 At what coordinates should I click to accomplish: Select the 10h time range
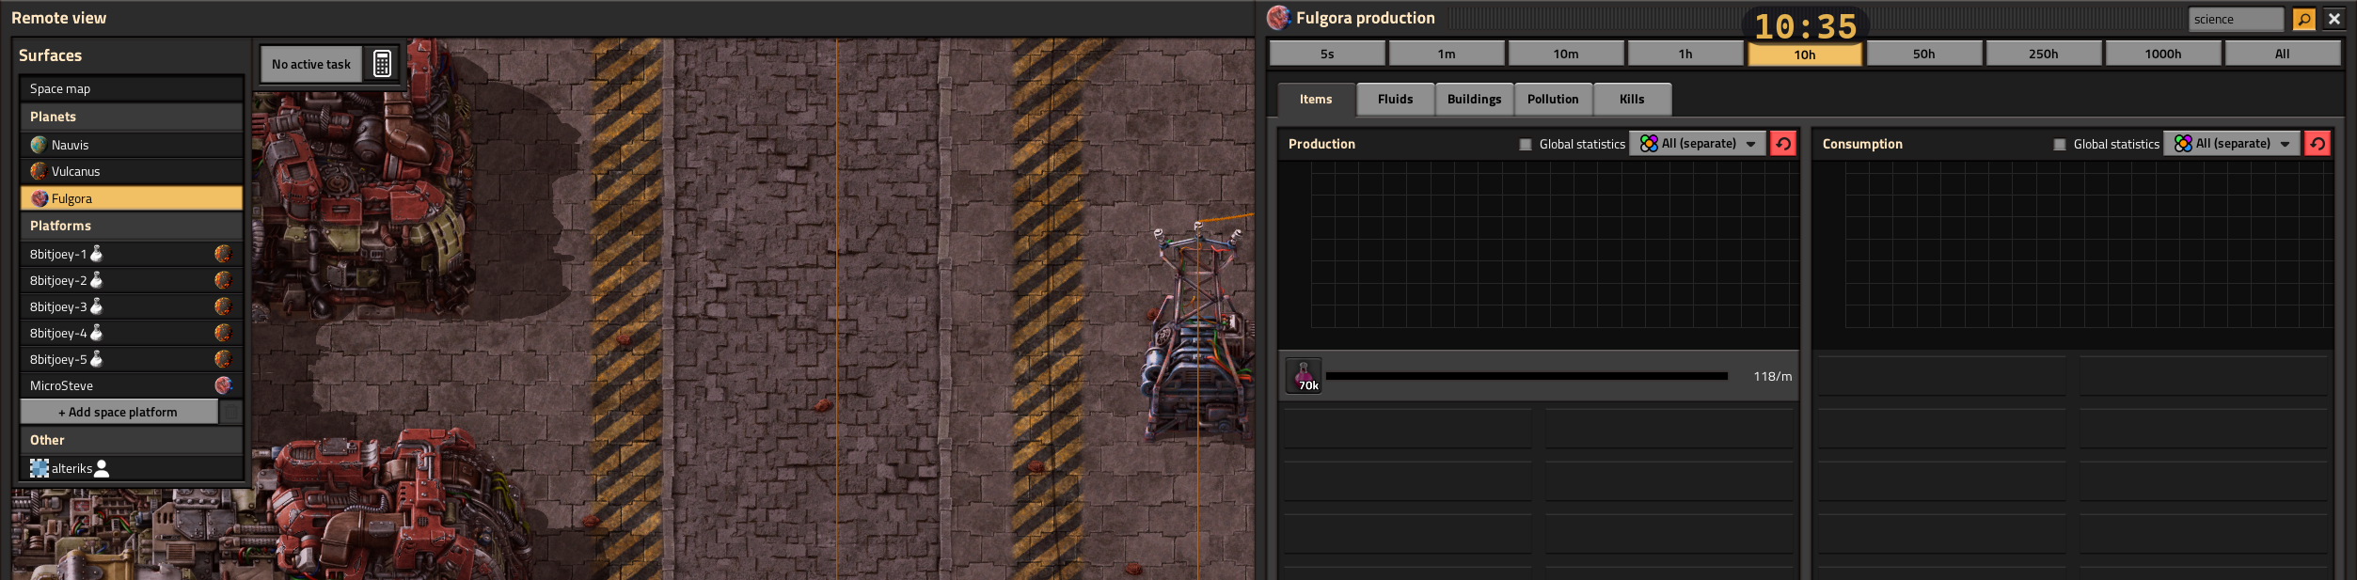[1805, 55]
